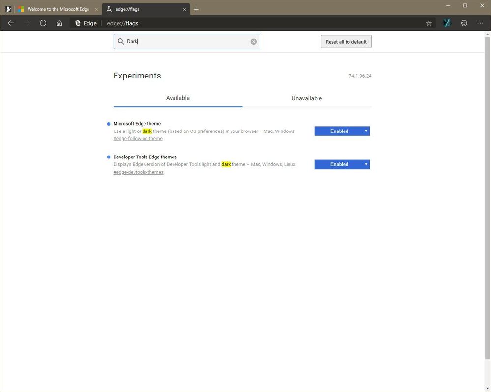Click the forward navigation arrow

pos(27,23)
